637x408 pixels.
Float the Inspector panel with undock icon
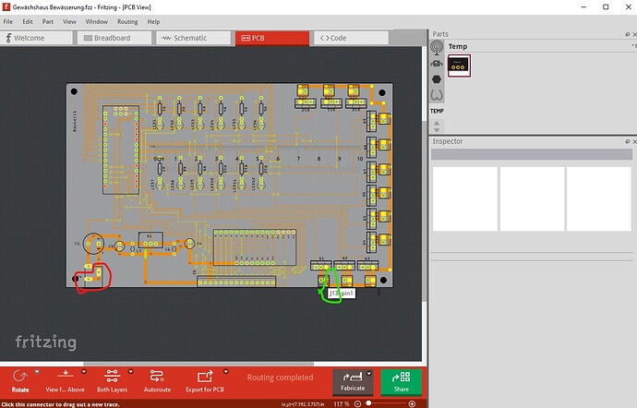point(628,141)
